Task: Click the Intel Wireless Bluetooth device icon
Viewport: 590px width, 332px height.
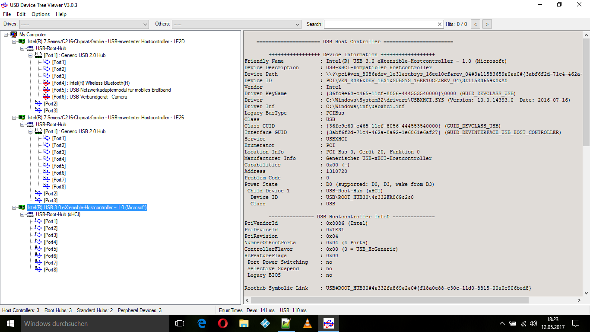Action: click(x=47, y=83)
